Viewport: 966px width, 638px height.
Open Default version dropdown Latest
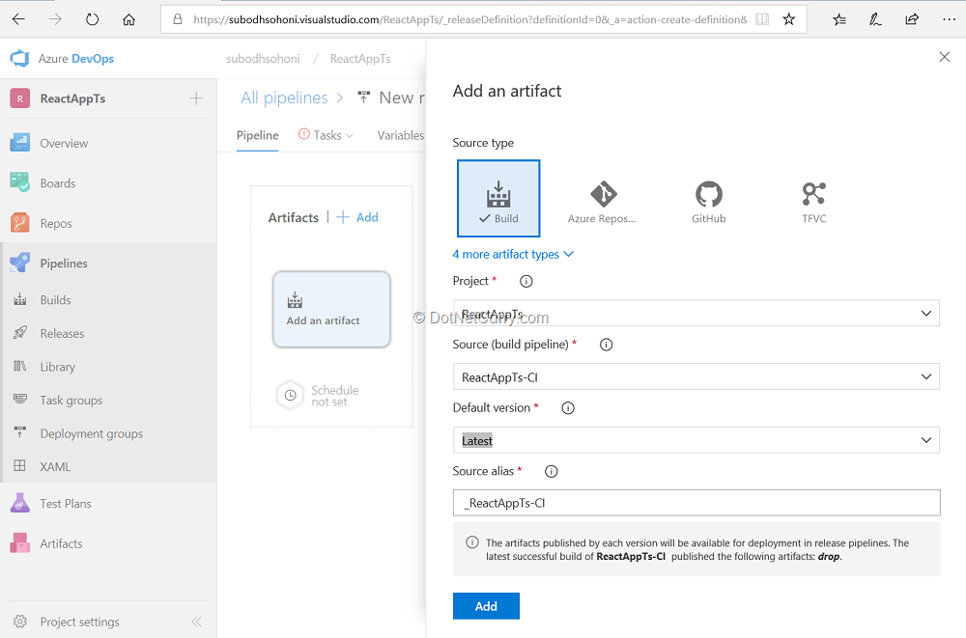click(x=696, y=440)
